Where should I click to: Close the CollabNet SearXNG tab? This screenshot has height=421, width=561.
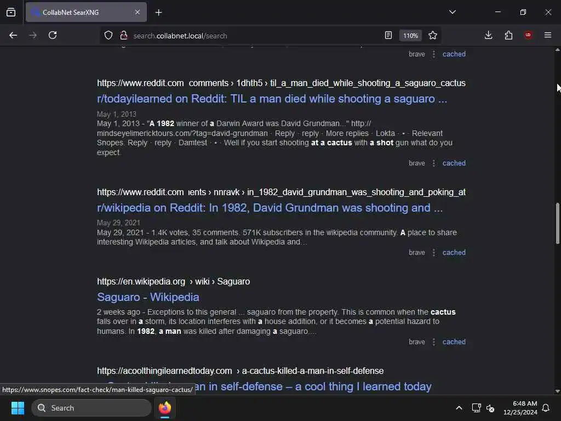pos(138,12)
